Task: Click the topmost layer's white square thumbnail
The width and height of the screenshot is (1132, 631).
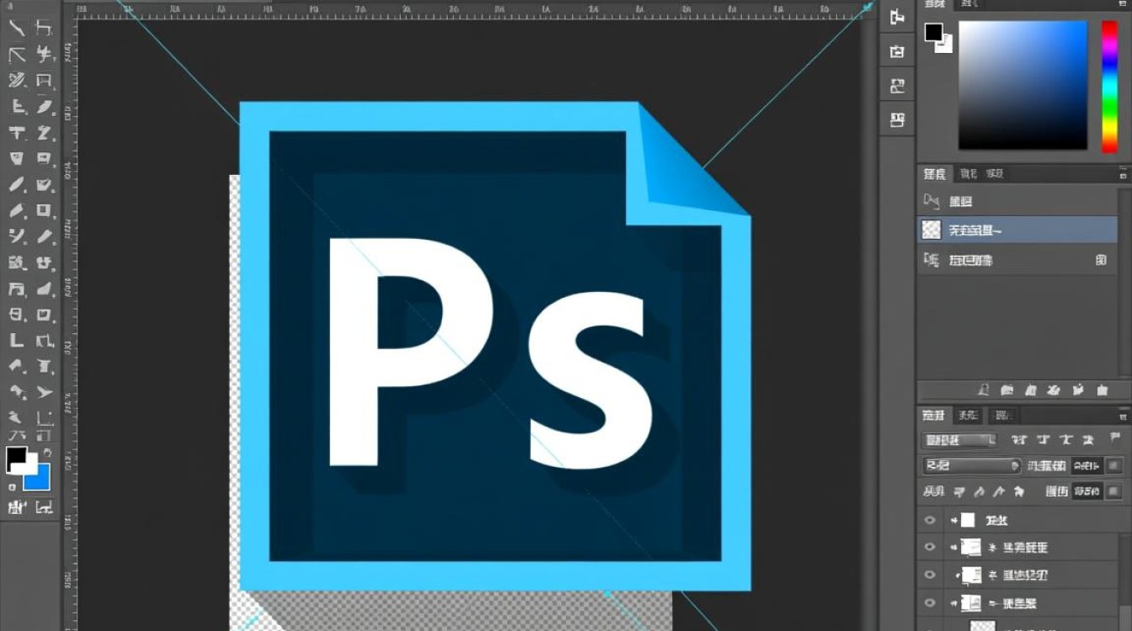Action: click(967, 520)
